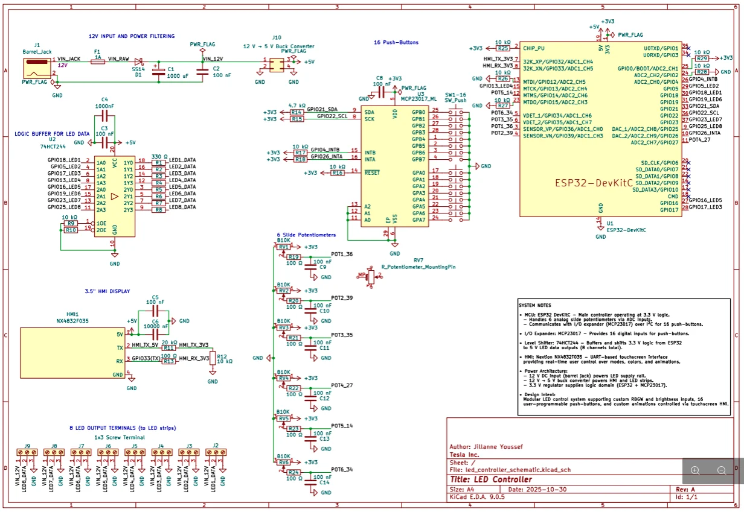Click the CHIP_PU pin name on ESP32

(x=533, y=48)
